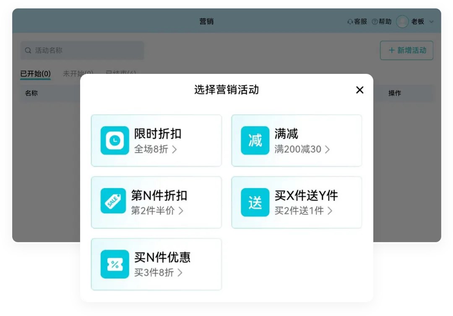Click the 营销 page title

click(x=206, y=21)
